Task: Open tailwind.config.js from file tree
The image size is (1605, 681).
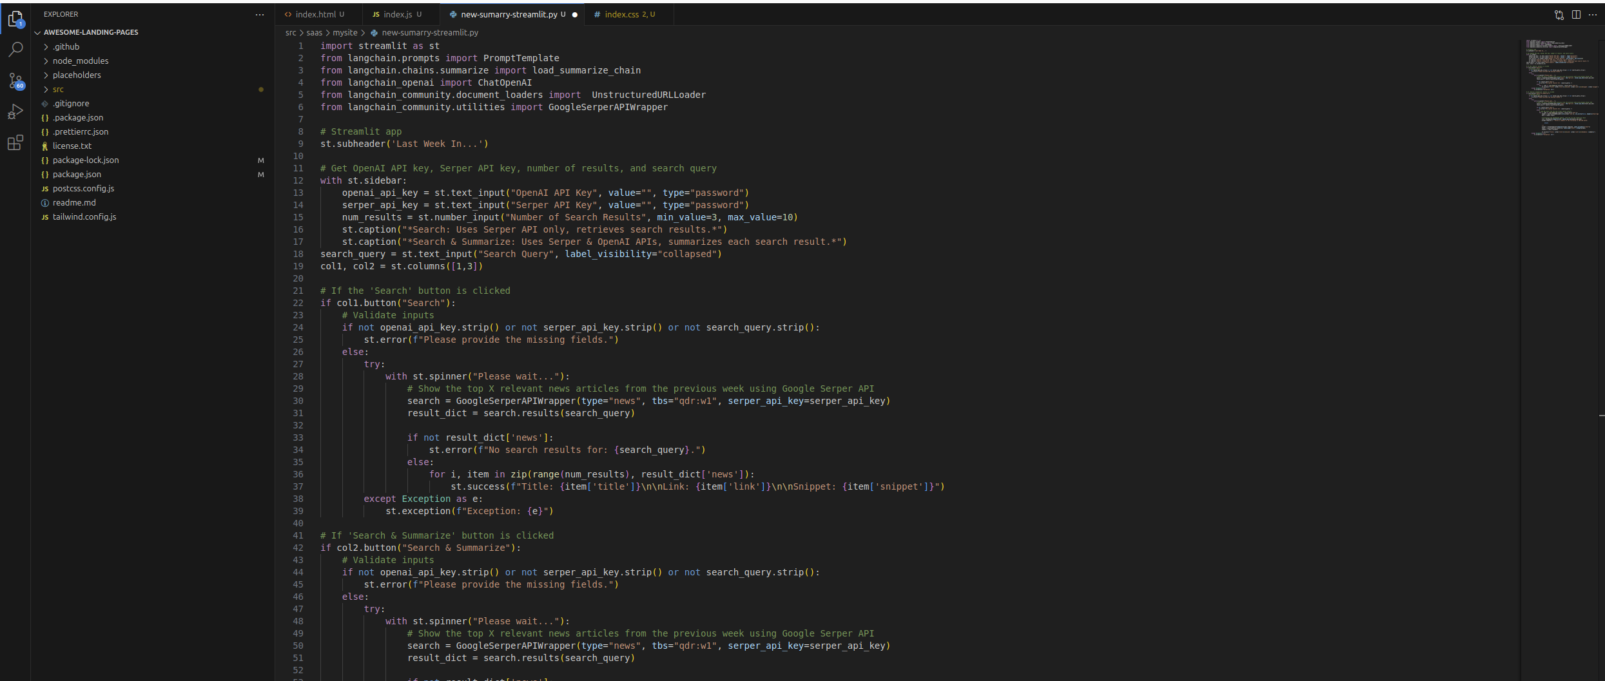Action: (84, 216)
